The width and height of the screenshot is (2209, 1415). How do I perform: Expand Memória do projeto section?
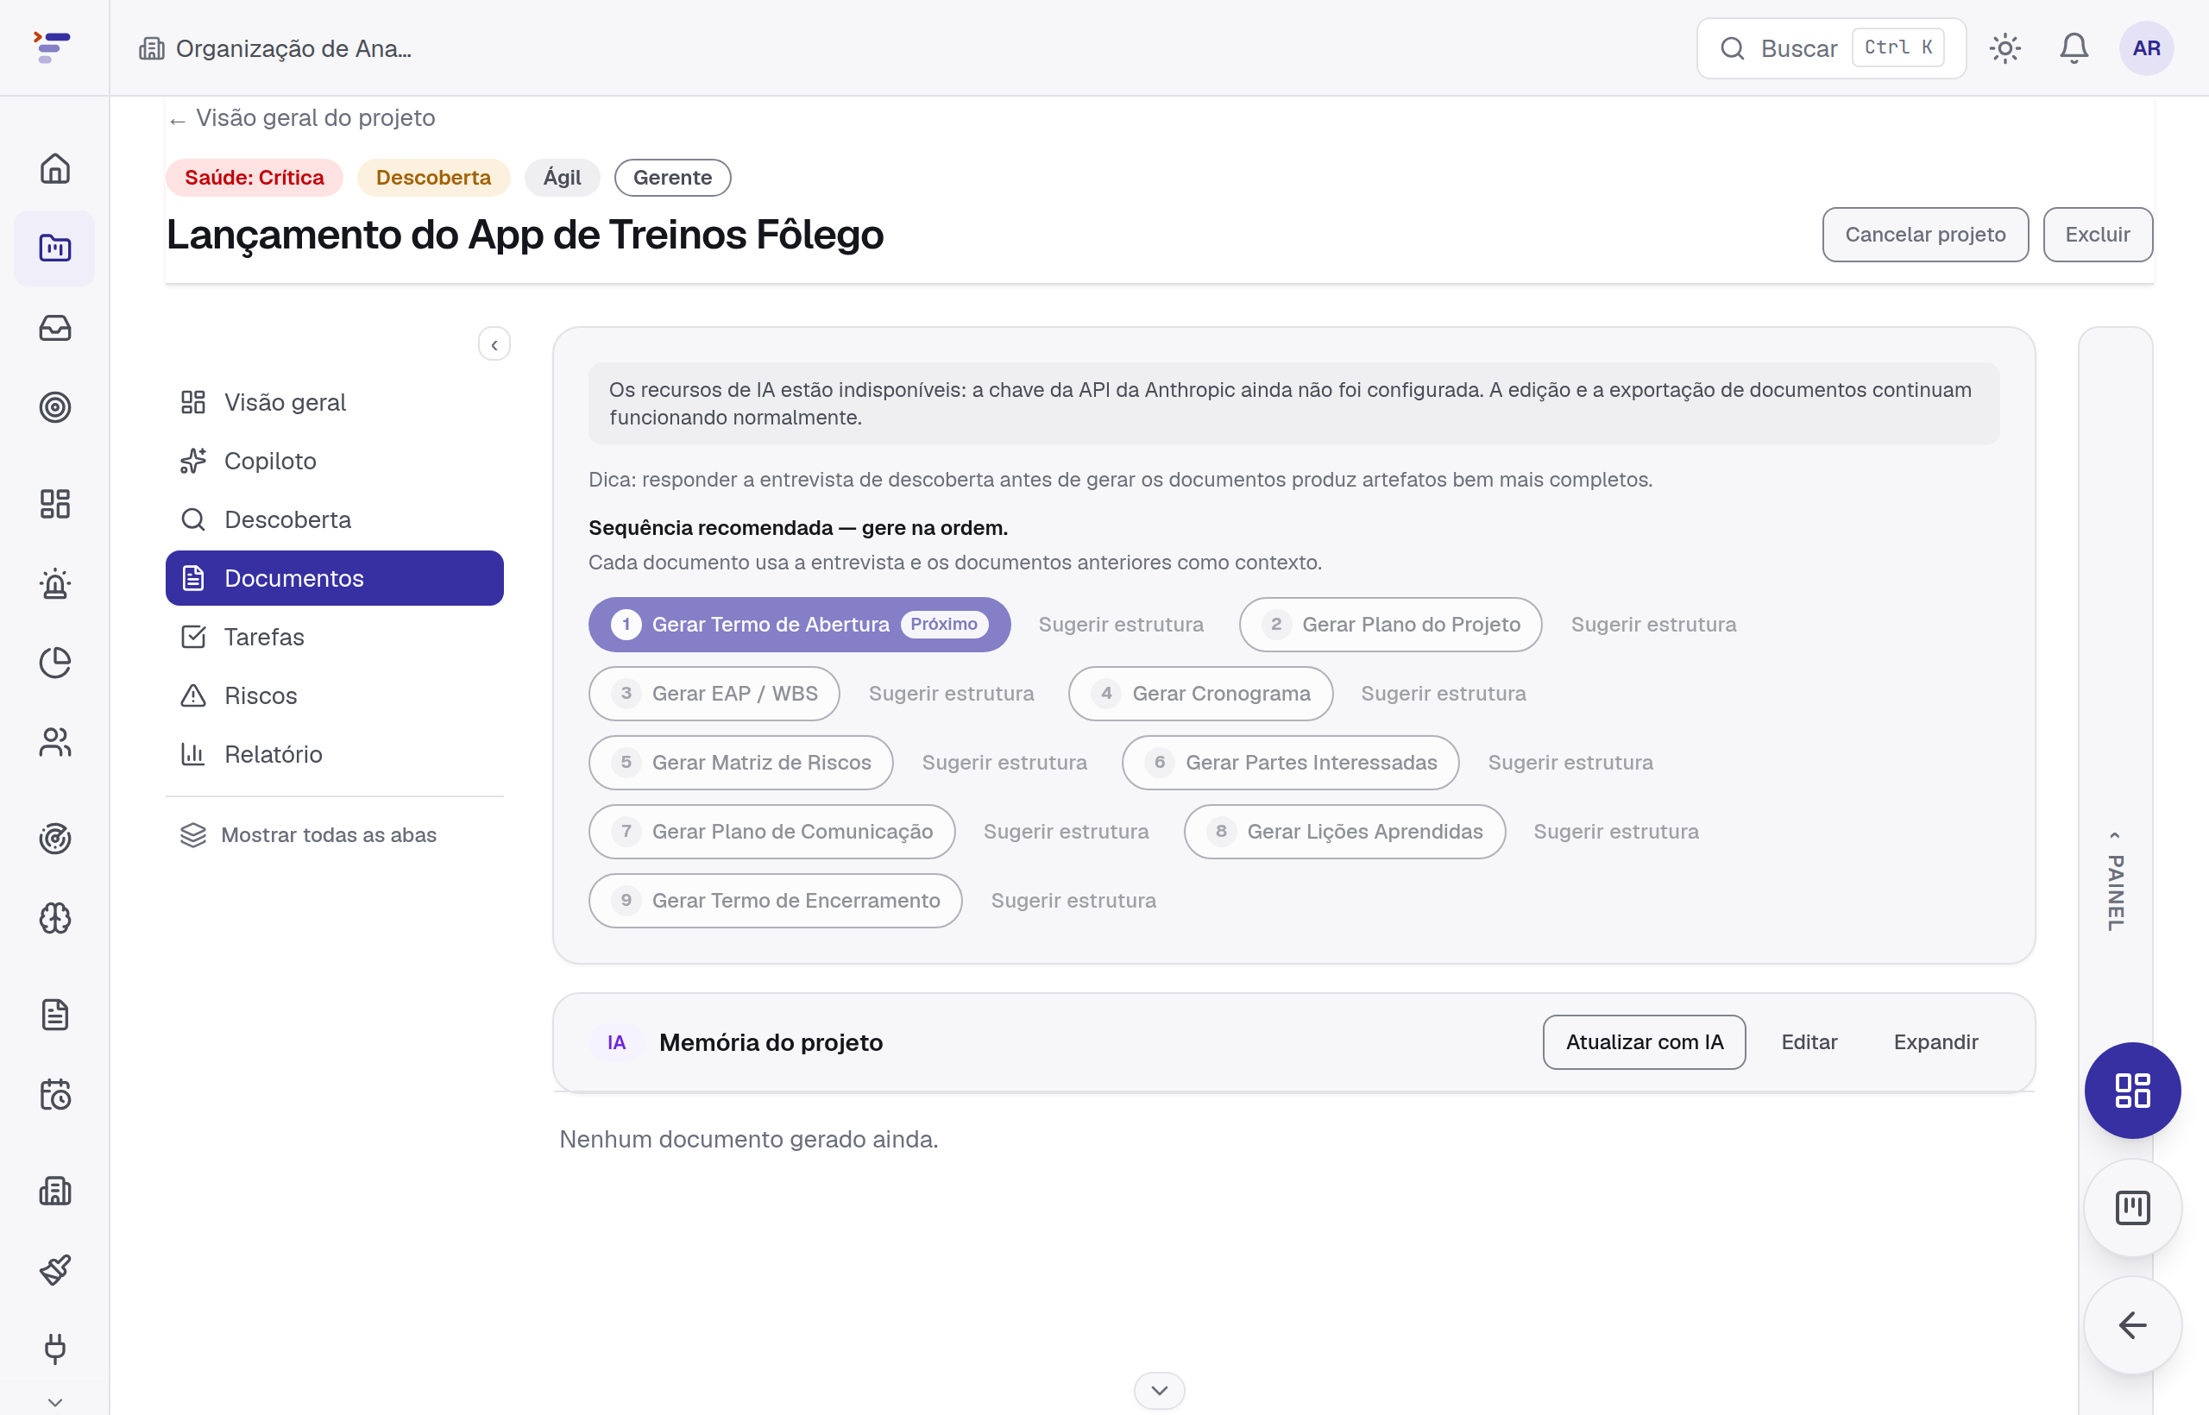(x=1935, y=1042)
